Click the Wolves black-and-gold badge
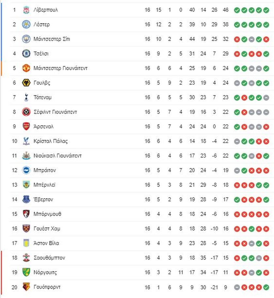Image resolution: width=274 pixels, height=298 pixels. [x=26, y=83]
